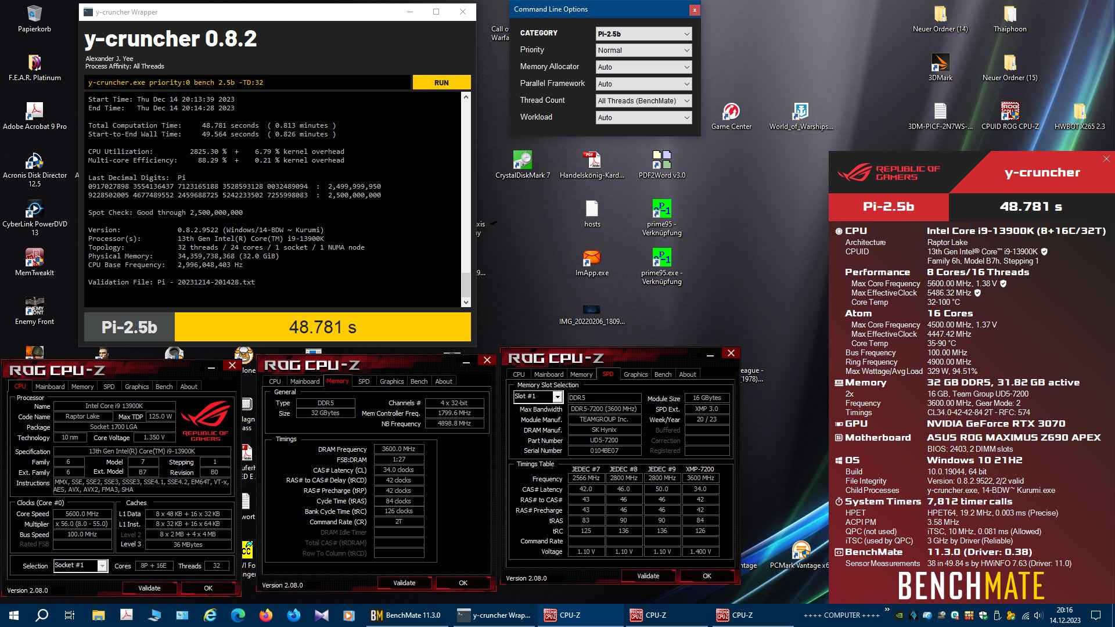1115x627 pixels.
Task: Select the hosts file on desktop
Action: 592,214
